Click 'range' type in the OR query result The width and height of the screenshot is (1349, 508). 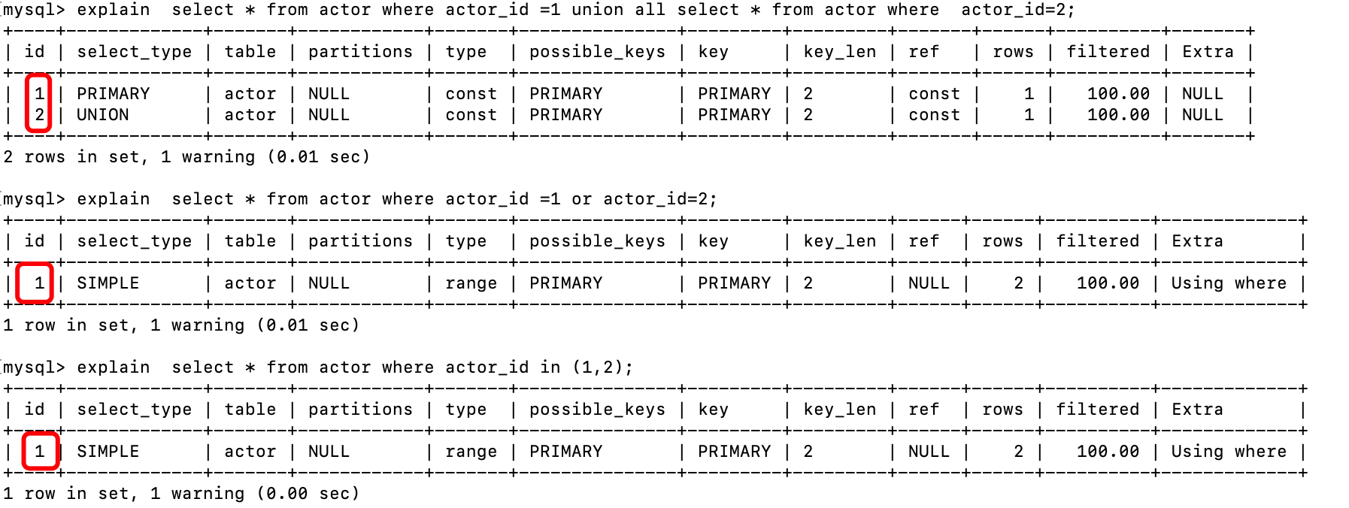tap(471, 283)
